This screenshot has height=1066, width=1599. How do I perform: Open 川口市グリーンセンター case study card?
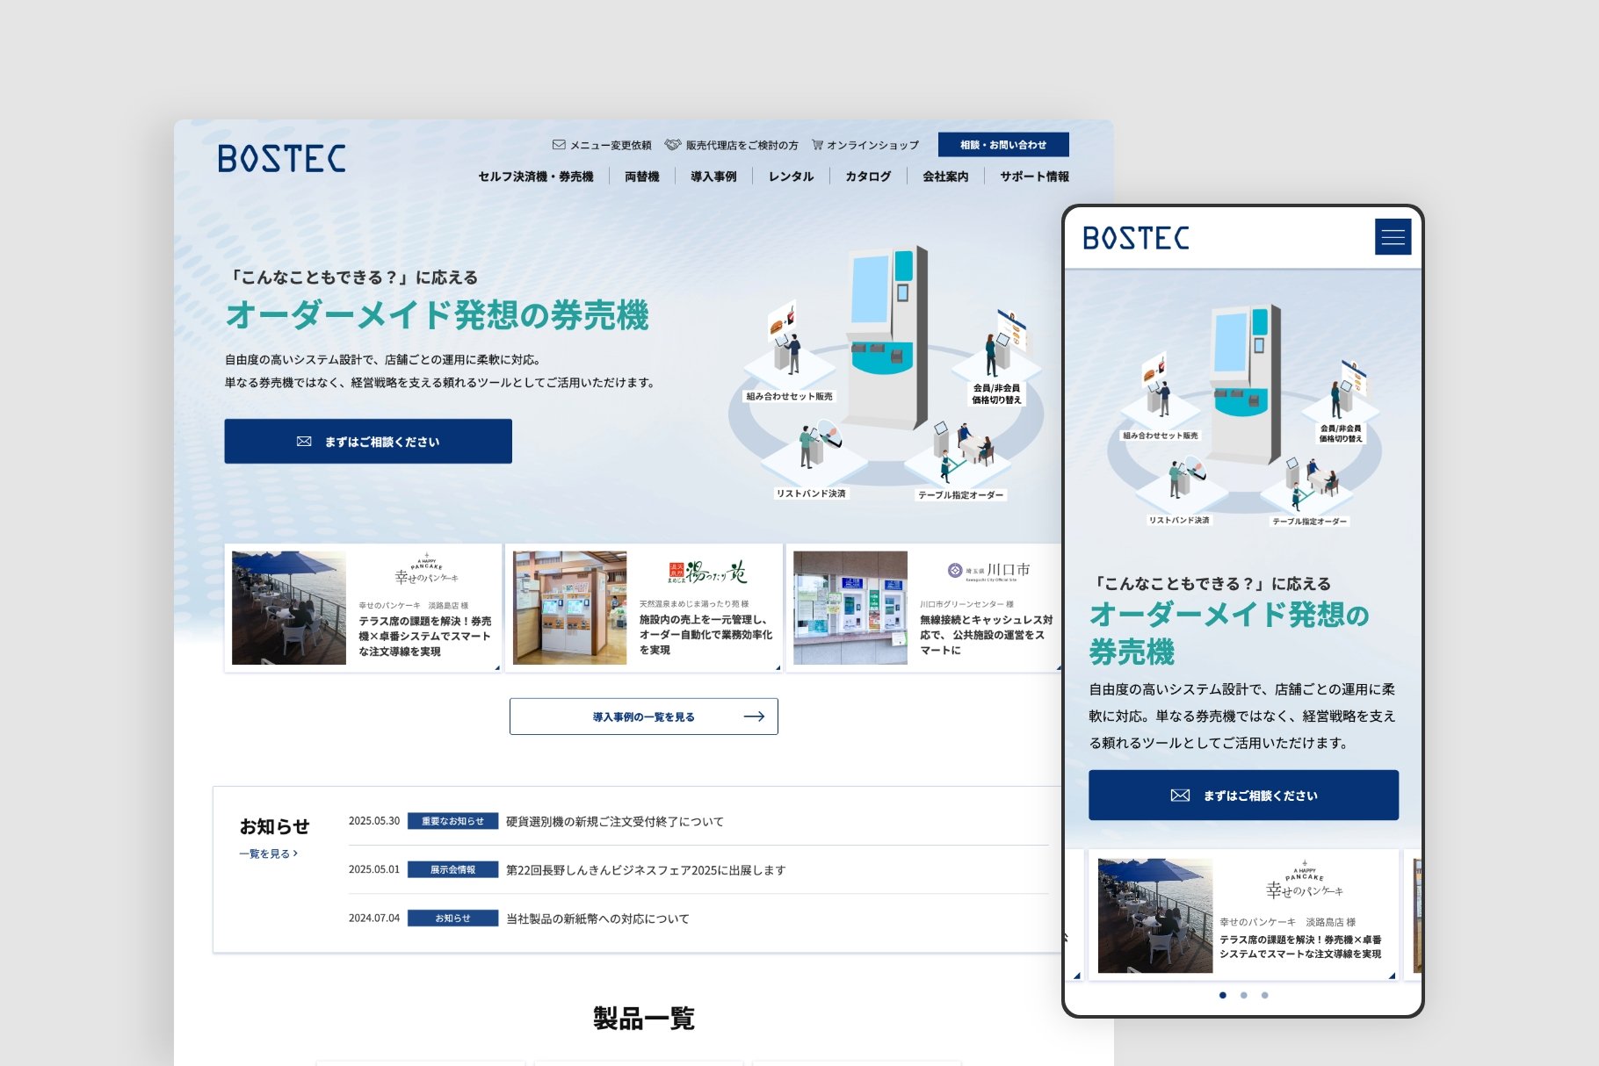click(924, 608)
